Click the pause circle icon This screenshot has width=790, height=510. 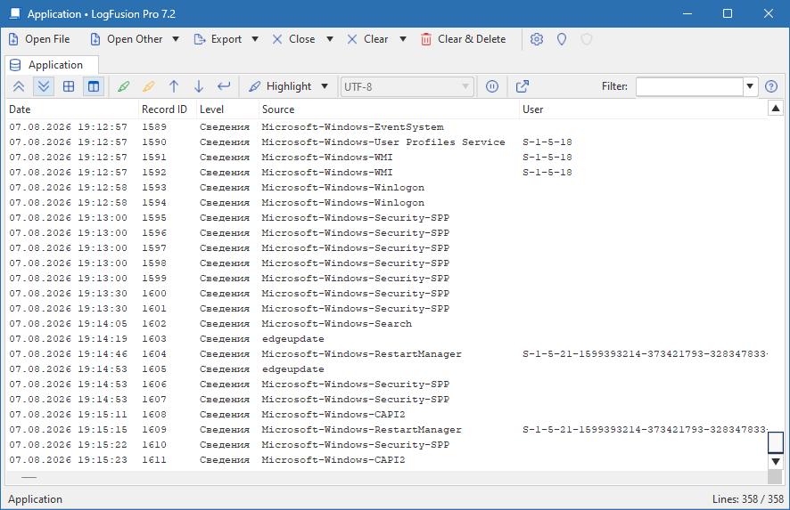[492, 86]
